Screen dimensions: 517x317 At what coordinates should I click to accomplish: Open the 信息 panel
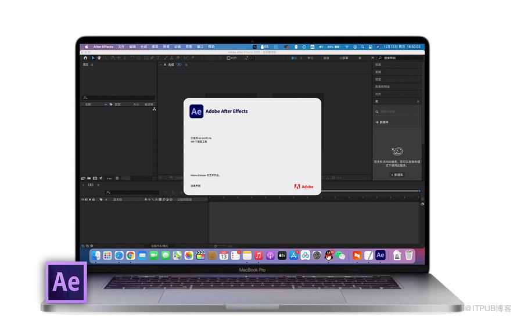point(378,64)
